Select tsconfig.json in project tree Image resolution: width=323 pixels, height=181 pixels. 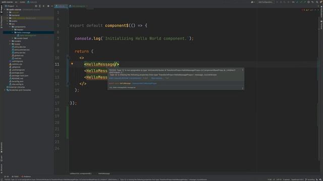click(x=18, y=81)
